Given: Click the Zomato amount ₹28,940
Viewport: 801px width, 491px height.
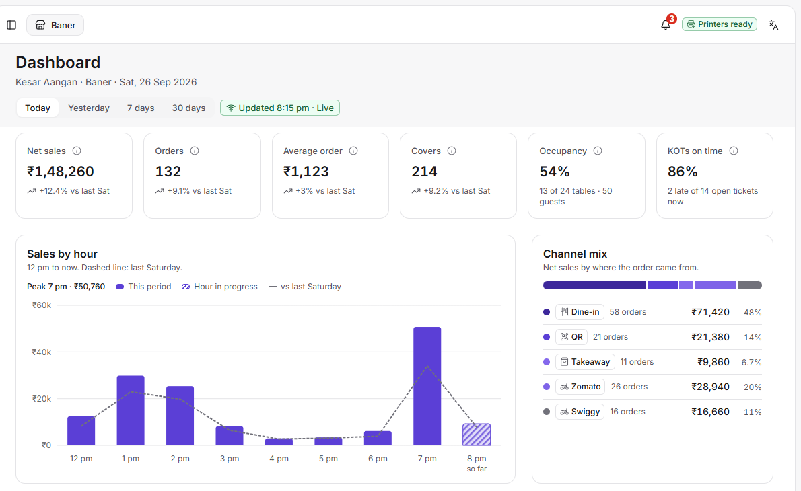Looking at the screenshot, I should pyautogui.click(x=710, y=387).
